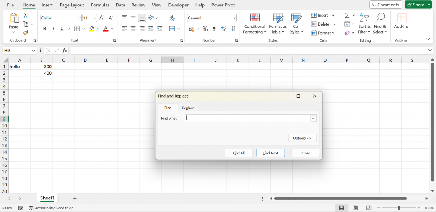Expand the Find what history dropdown
436x212 pixels.
pos(313,118)
